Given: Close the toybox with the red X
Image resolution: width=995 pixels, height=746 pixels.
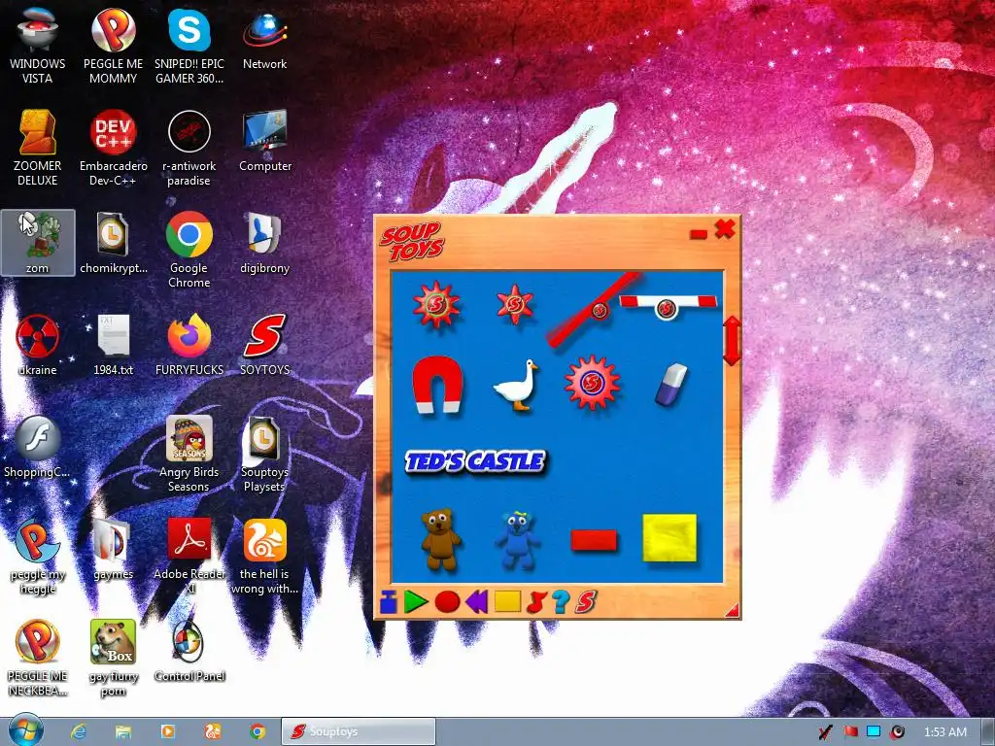Looking at the screenshot, I should pyautogui.click(x=725, y=228).
